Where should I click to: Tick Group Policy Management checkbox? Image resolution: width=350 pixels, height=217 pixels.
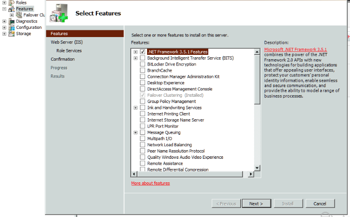click(142, 102)
